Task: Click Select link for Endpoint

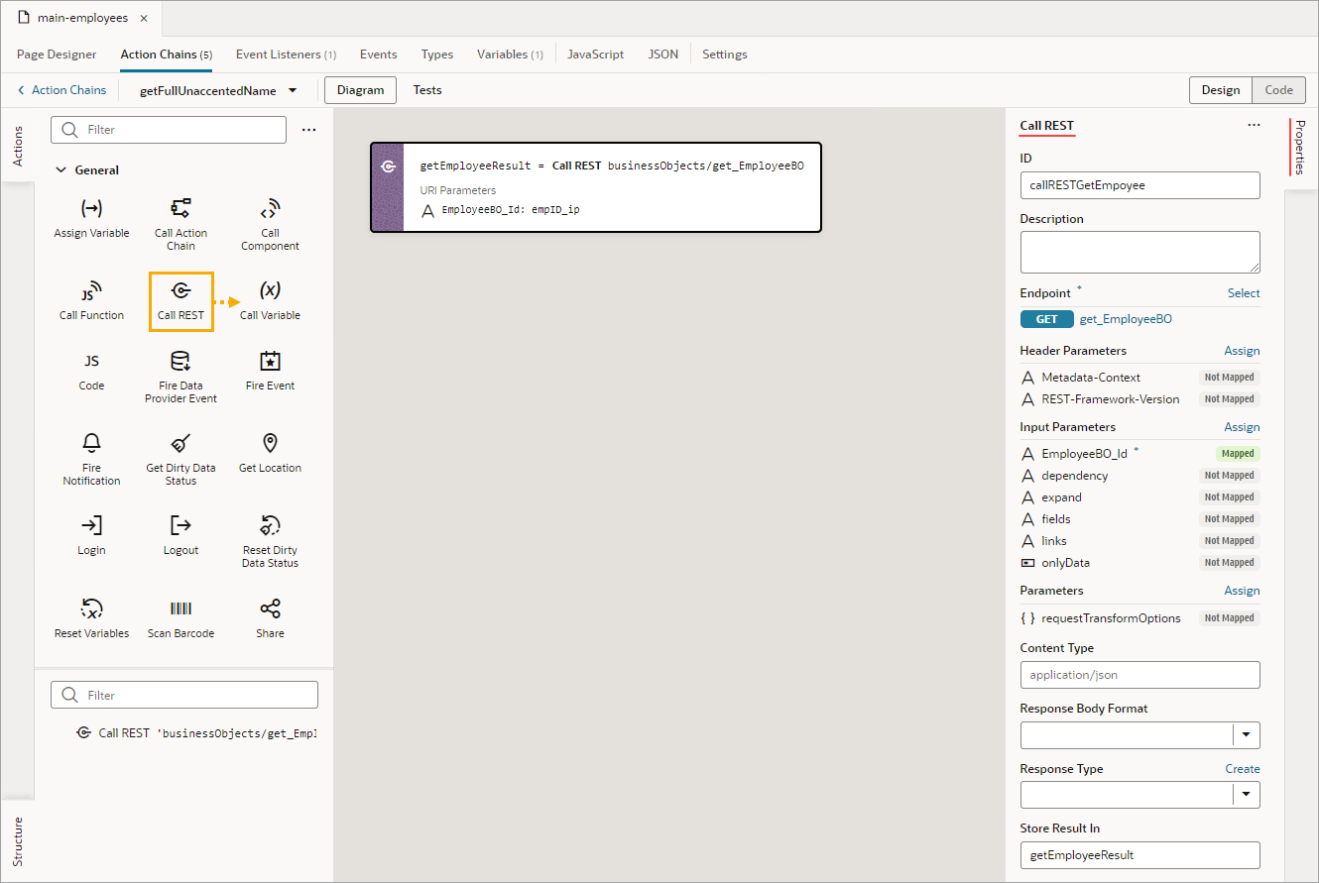Action: click(x=1244, y=293)
